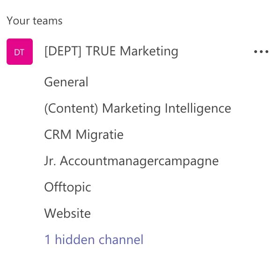
Task: Click the pink DT team avatar
Action: 20,52
